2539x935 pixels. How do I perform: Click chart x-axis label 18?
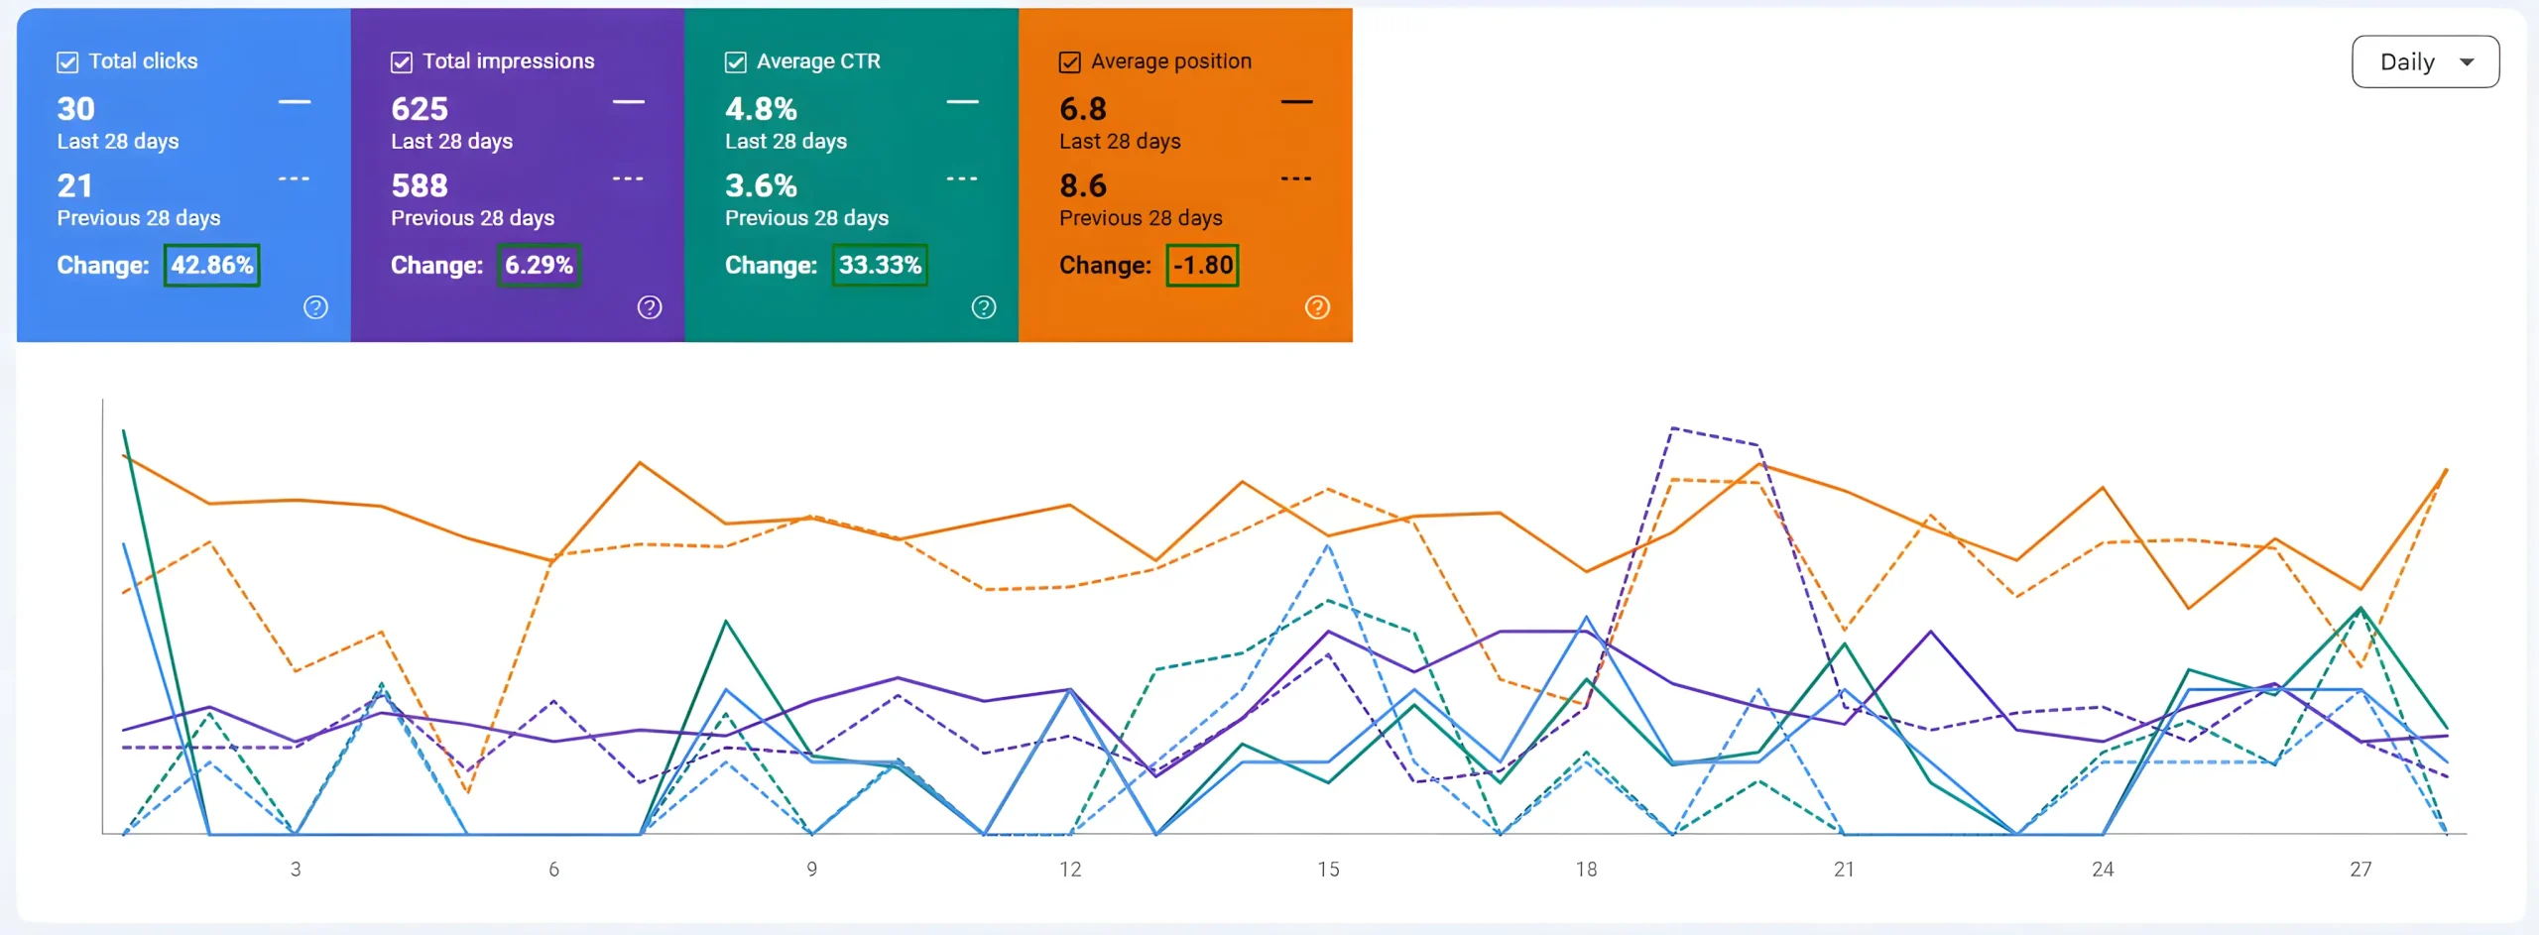(1587, 870)
